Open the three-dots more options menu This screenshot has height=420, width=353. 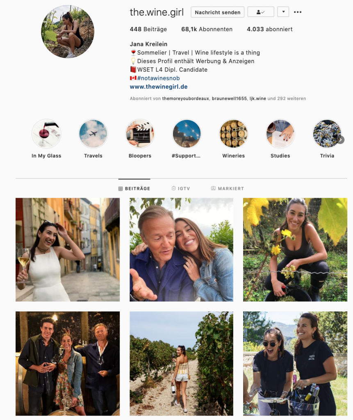(x=298, y=12)
